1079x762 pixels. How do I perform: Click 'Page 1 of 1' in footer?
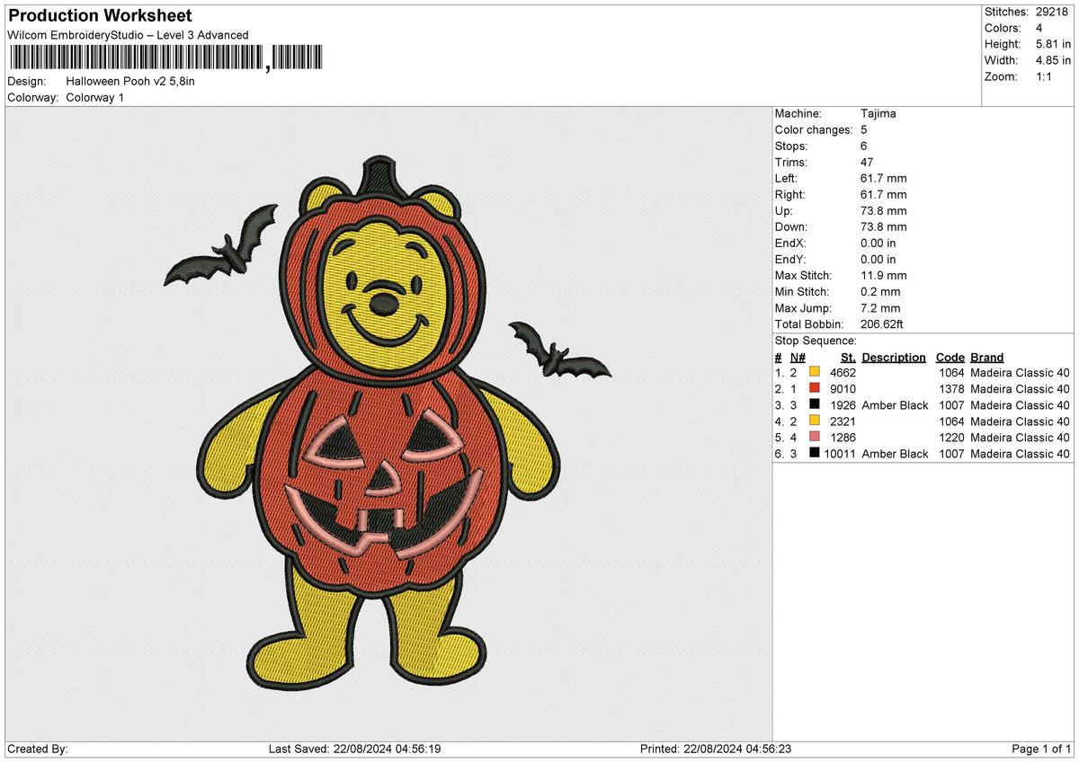point(1041,749)
